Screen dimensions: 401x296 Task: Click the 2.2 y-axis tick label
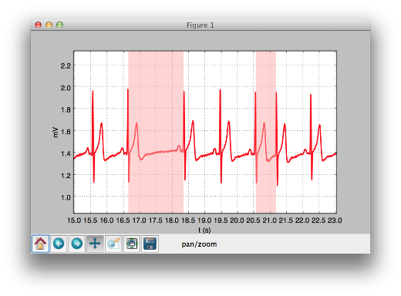(x=66, y=66)
